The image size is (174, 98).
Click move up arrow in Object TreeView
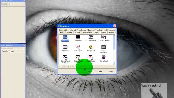click(x=10, y=4)
